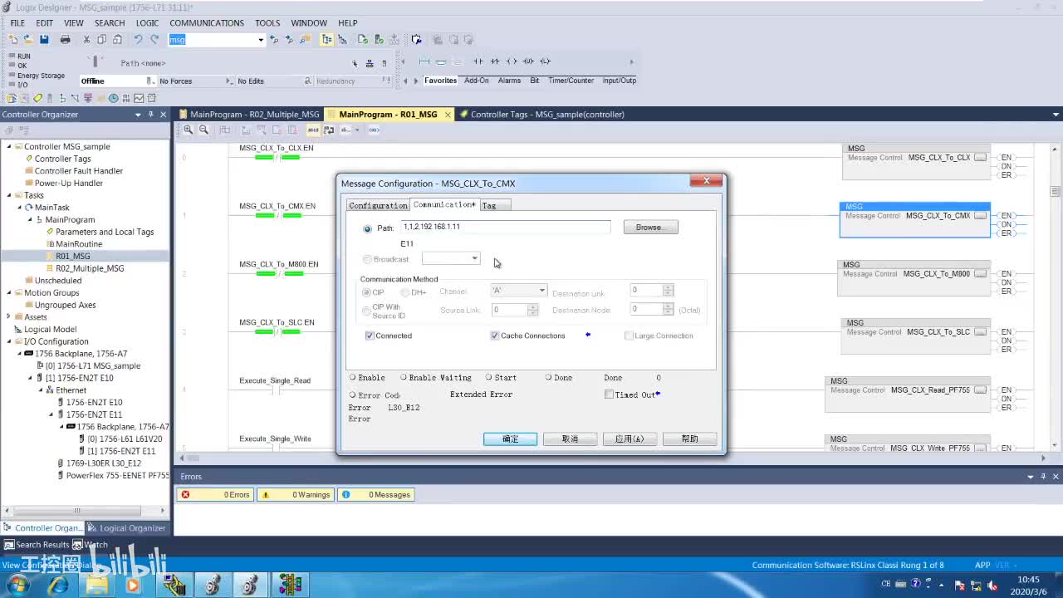Viewport: 1063px width, 598px height.
Task: Switch to Logical Organizer panel tab
Action: 128,527
